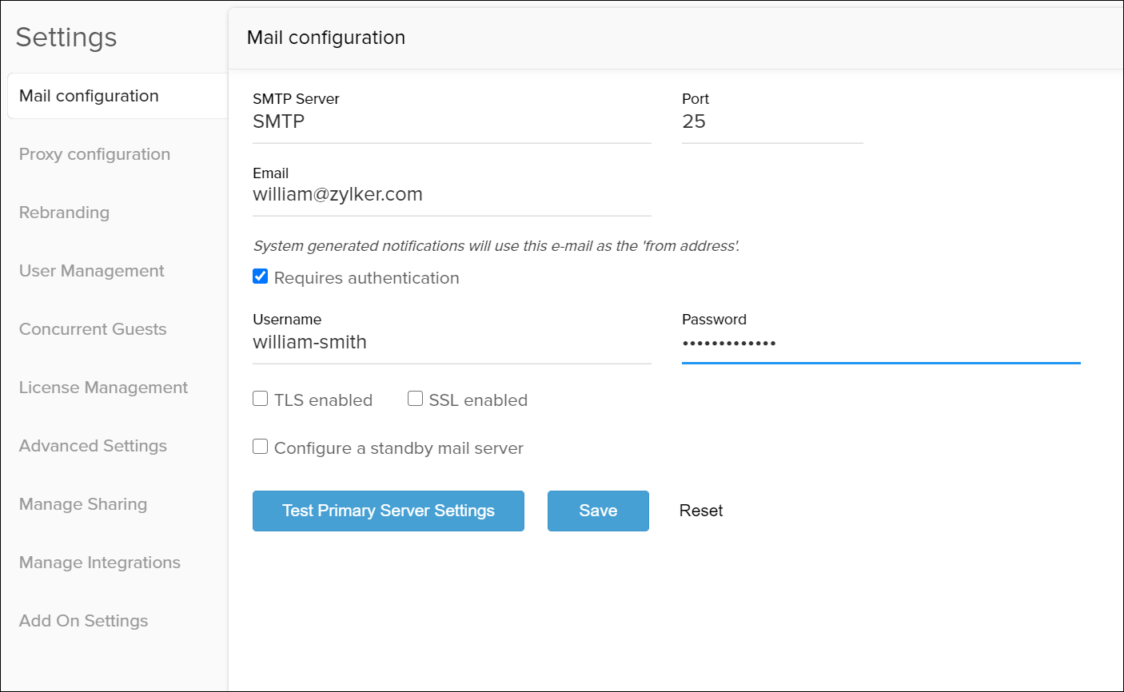Enable the SSL enabled checkbox
Viewport: 1124px width, 692px height.
click(x=415, y=398)
